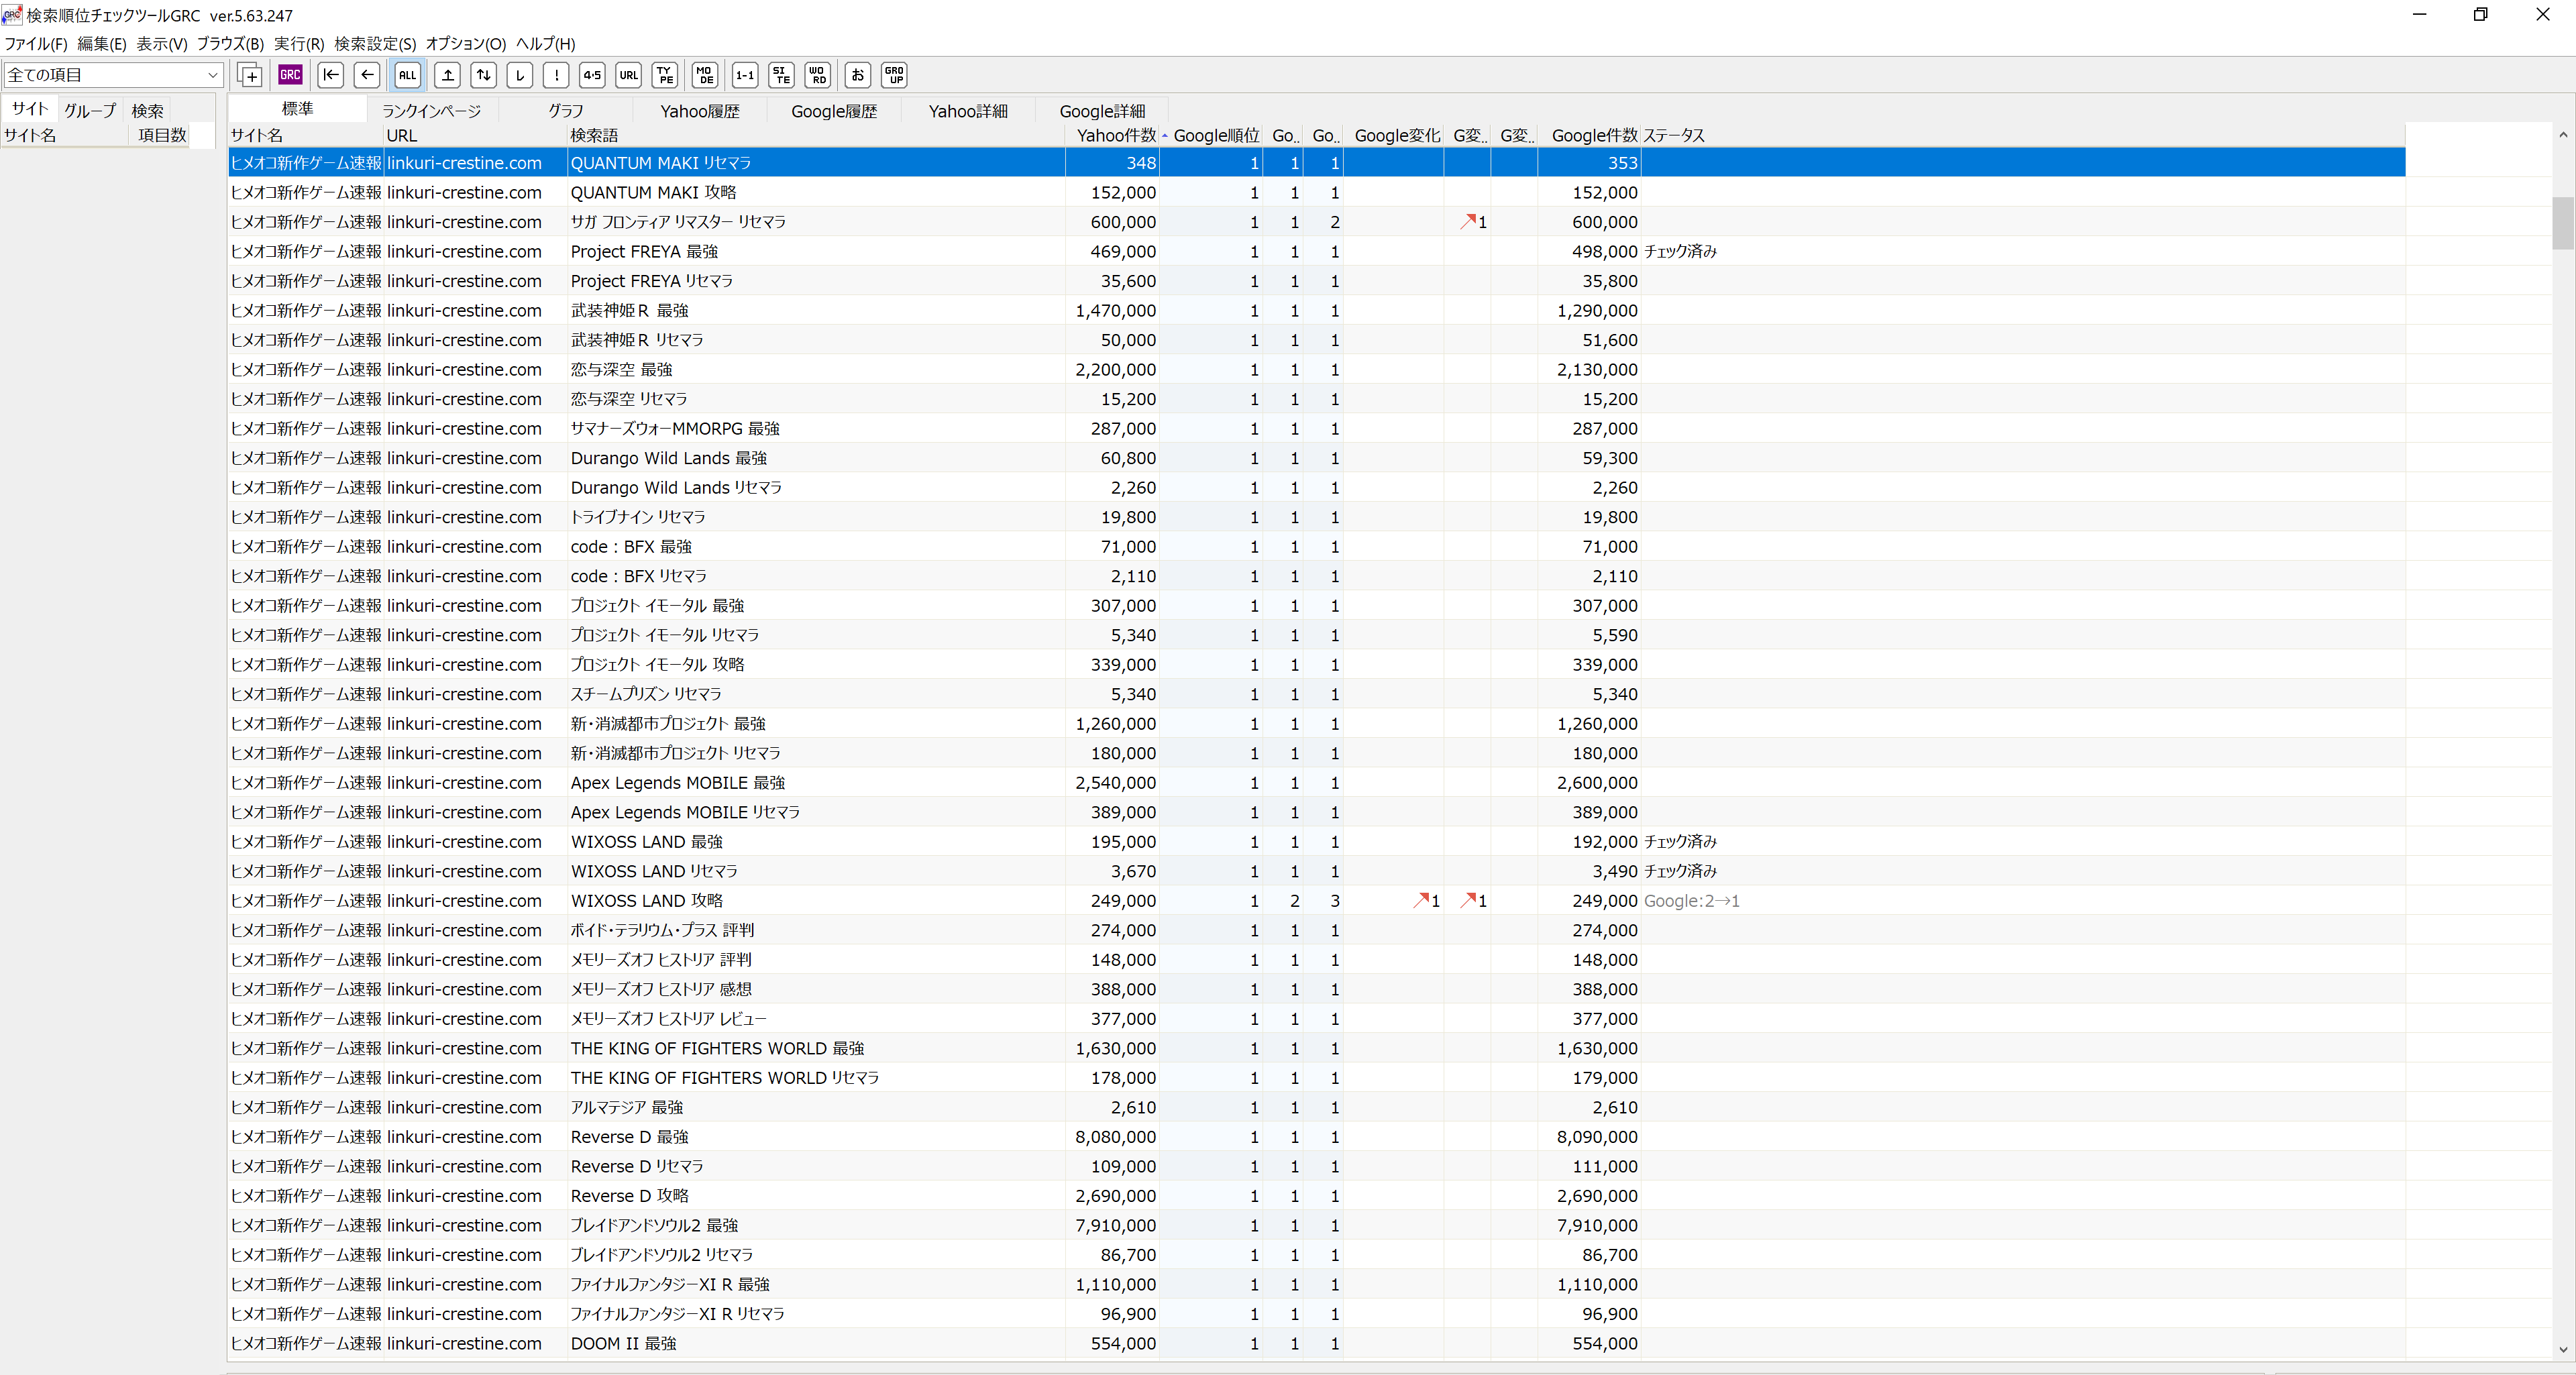Image resolution: width=2576 pixels, height=1375 pixels.
Task: Click the jump-to-first arrow icon
Action: (330, 75)
